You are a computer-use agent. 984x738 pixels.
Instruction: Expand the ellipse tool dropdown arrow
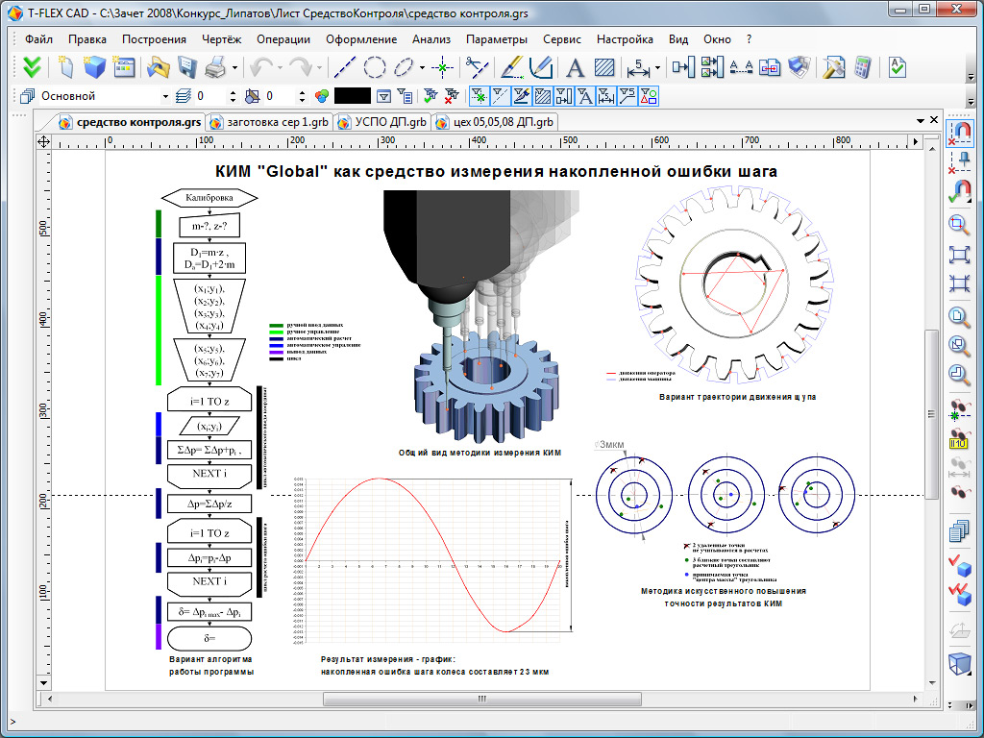point(423,67)
